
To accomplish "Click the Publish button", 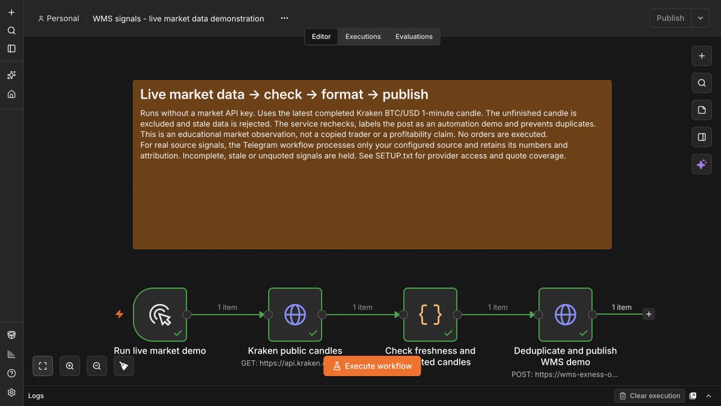I will point(670,18).
